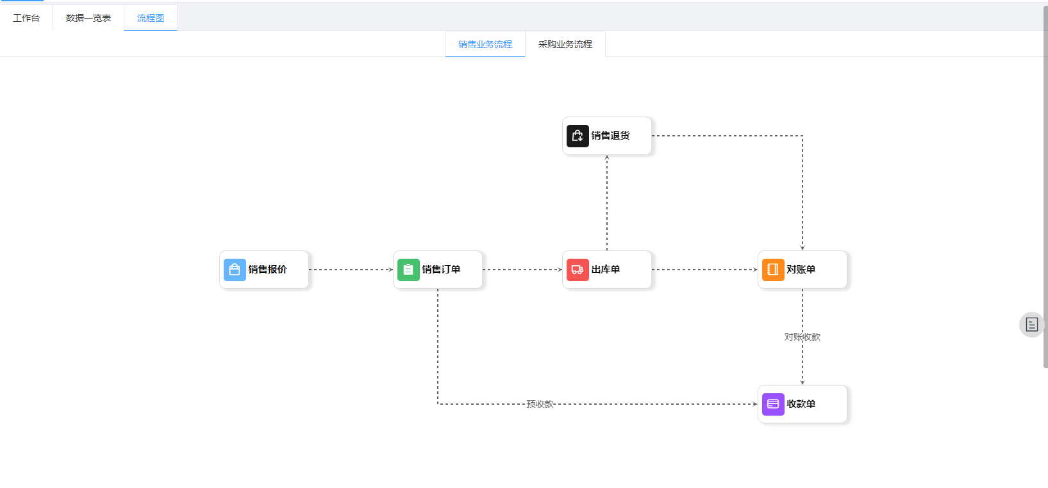The width and height of the screenshot is (1048, 488).
Task: Switch to the 采购业务流程 tab
Action: coord(565,44)
